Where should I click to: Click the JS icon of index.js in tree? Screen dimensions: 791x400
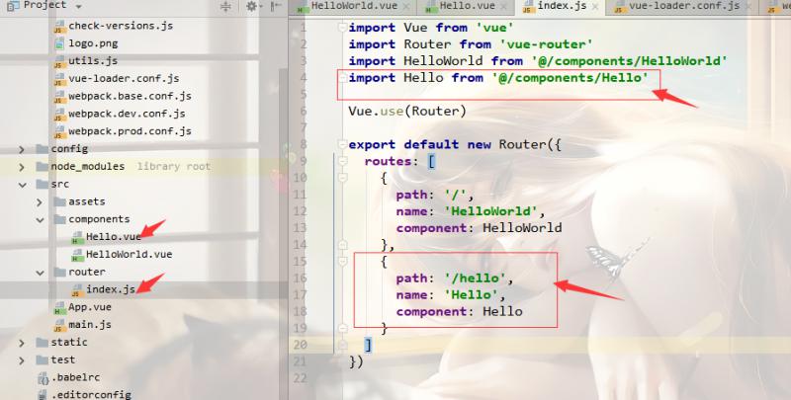pos(78,290)
